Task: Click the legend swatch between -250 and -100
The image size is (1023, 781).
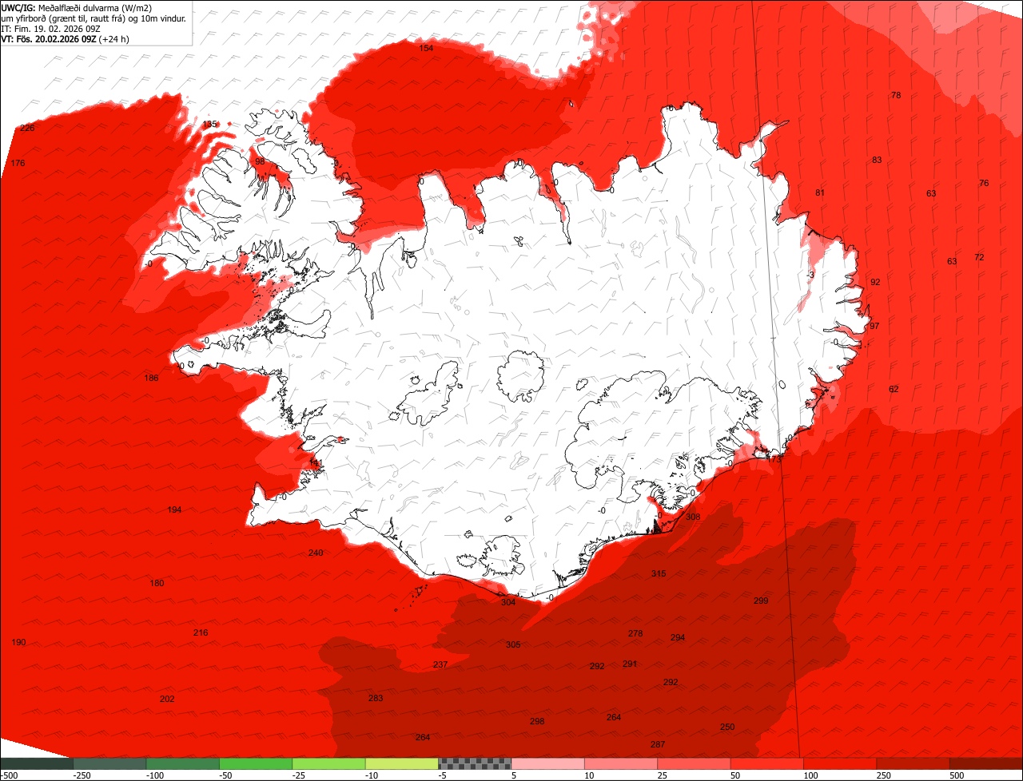Action: click(x=109, y=763)
